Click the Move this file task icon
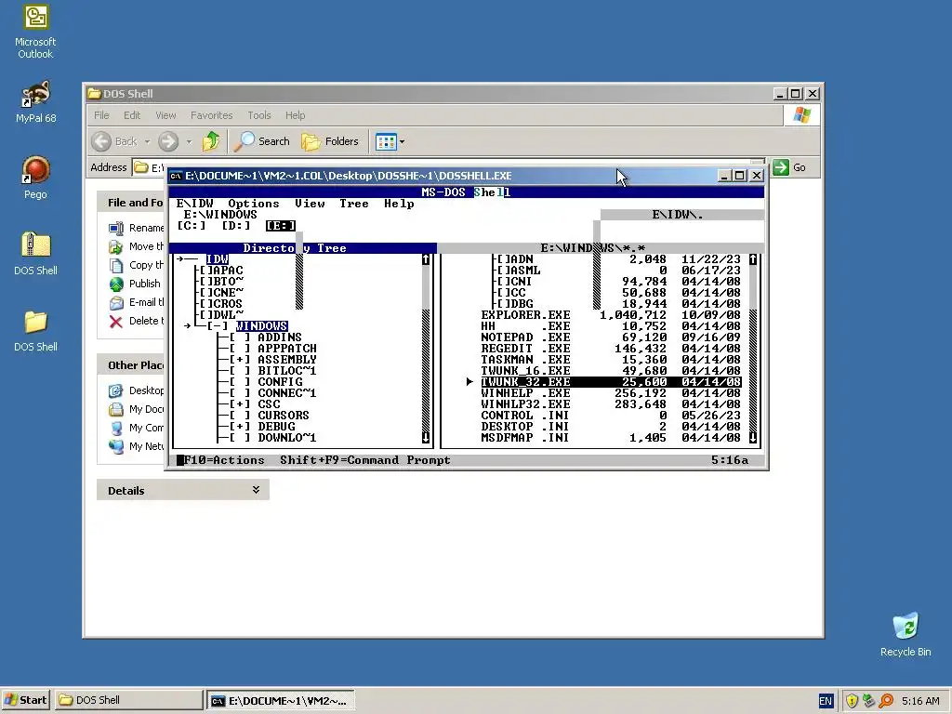Image resolution: width=952 pixels, height=714 pixels. (x=116, y=247)
